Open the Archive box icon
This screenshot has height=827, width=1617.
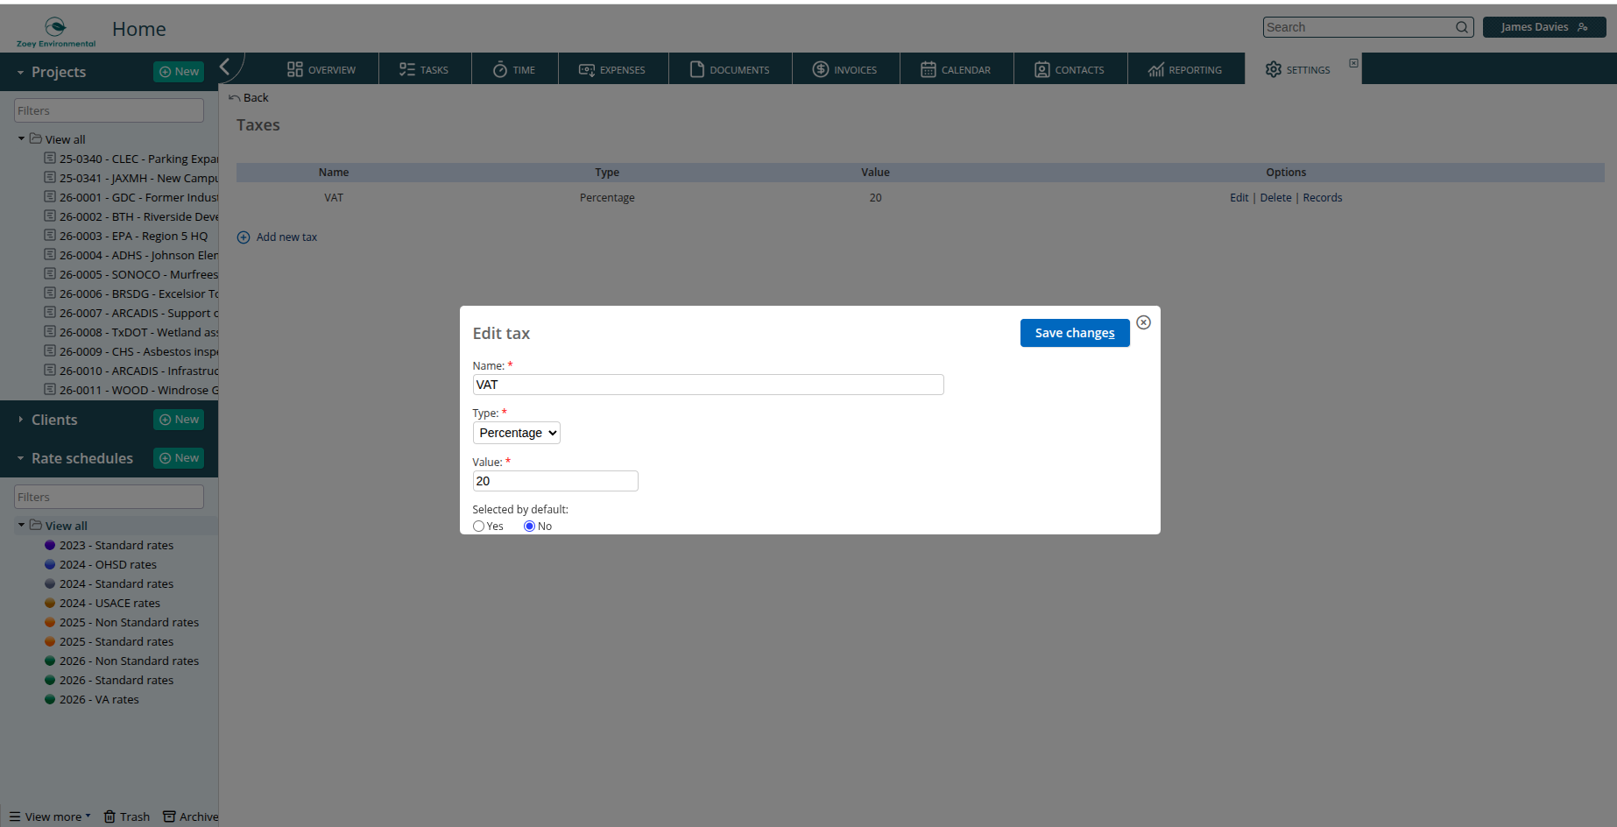tap(169, 816)
